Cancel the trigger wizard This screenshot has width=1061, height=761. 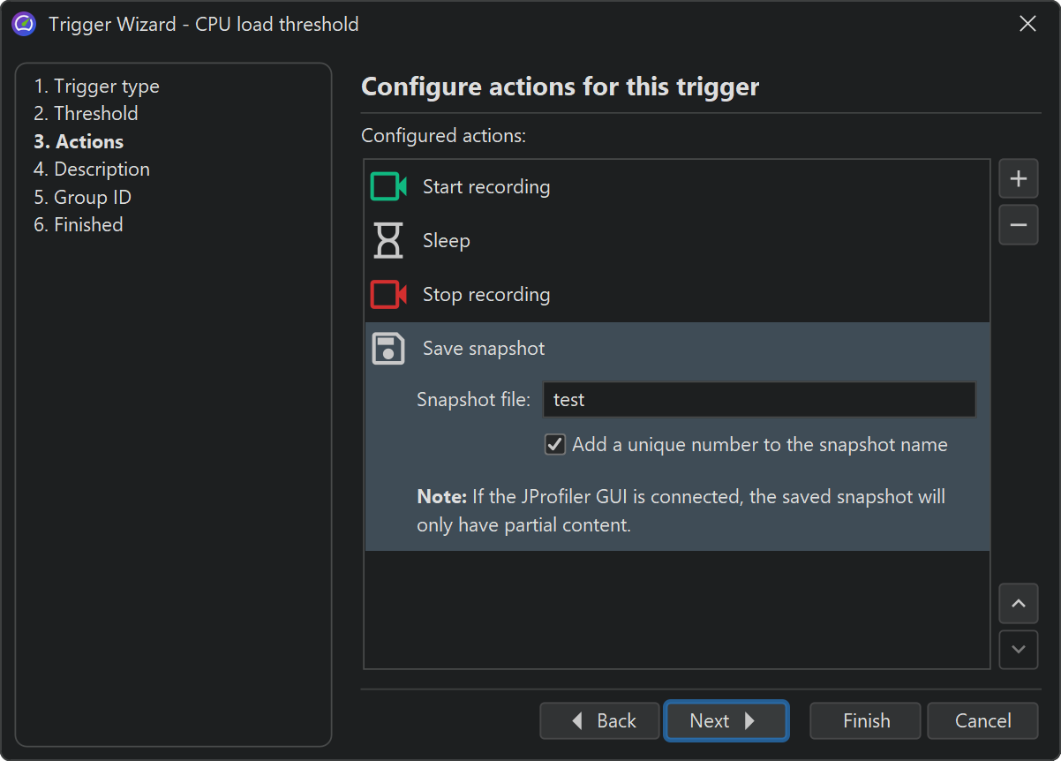(x=982, y=721)
